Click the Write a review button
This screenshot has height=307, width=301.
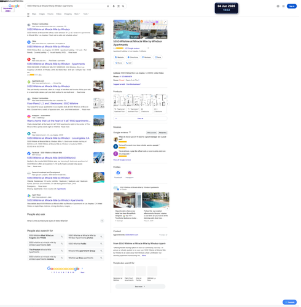[x=152, y=133]
